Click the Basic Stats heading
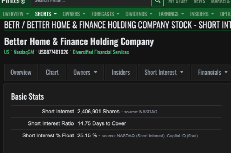Viewport: 231px width, 153px height. point(27,97)
